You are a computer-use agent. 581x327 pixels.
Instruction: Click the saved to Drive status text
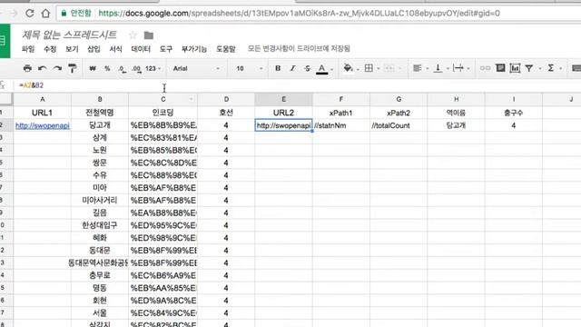(299, 48)
